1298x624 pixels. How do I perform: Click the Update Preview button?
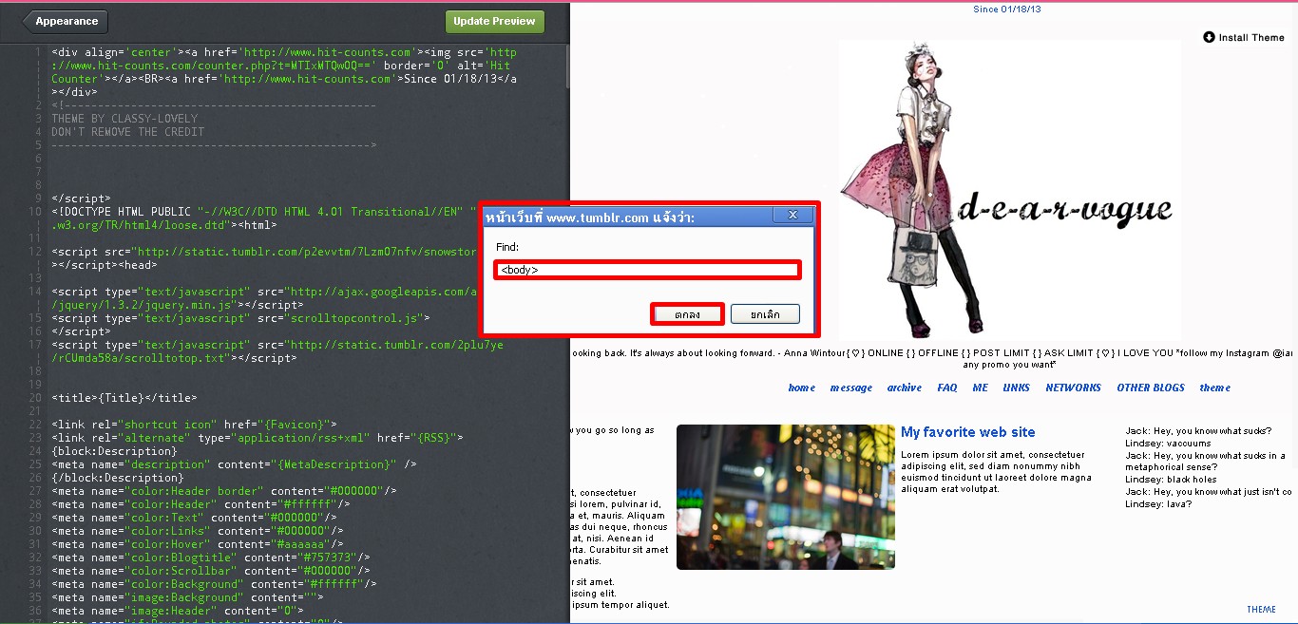tap(494, 22)
